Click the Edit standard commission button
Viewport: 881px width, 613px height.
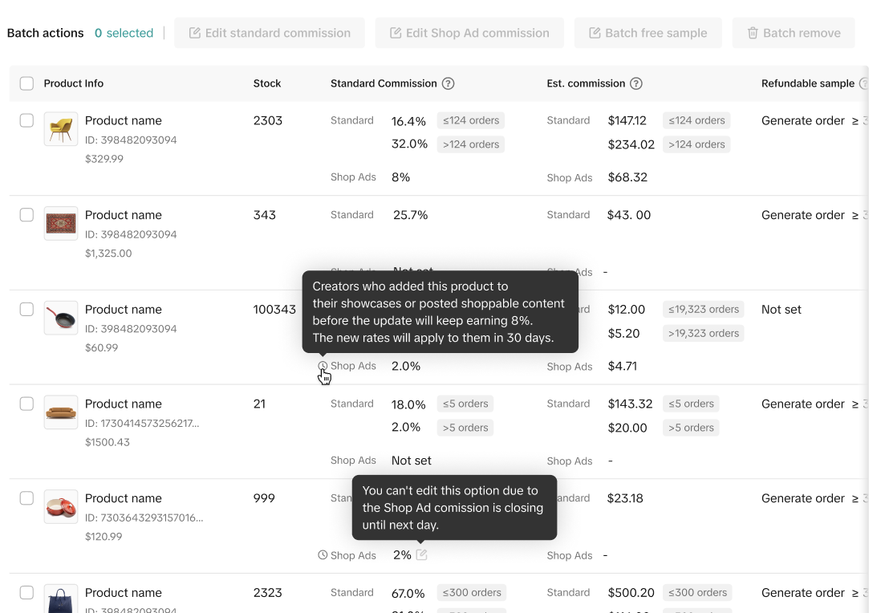coord(270,33)
